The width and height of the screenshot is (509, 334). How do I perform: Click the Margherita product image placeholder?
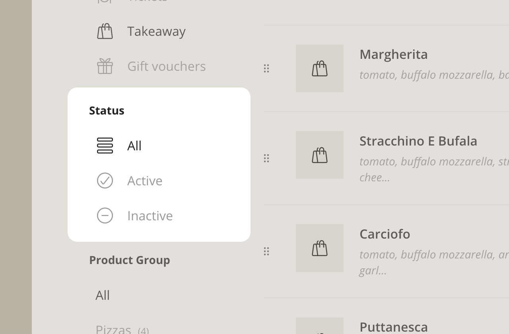320,68
